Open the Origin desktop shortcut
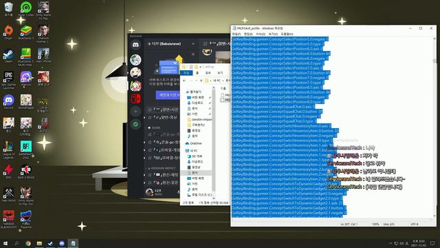 tap(8, 32)
